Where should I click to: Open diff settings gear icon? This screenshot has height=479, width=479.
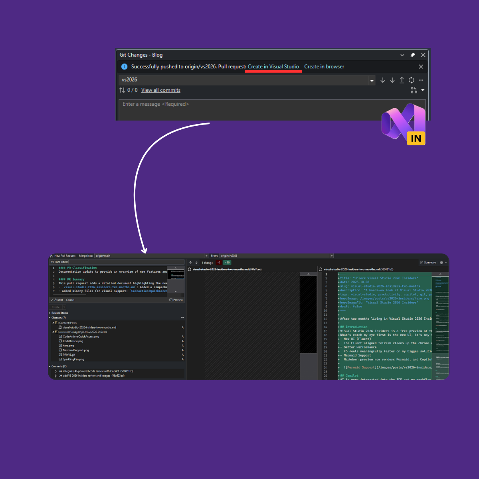pos(441,263)
